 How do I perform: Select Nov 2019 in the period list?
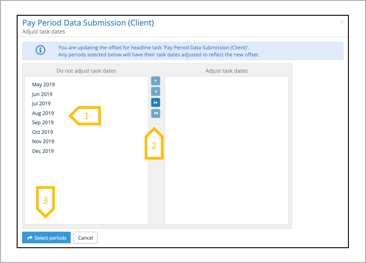43,141
